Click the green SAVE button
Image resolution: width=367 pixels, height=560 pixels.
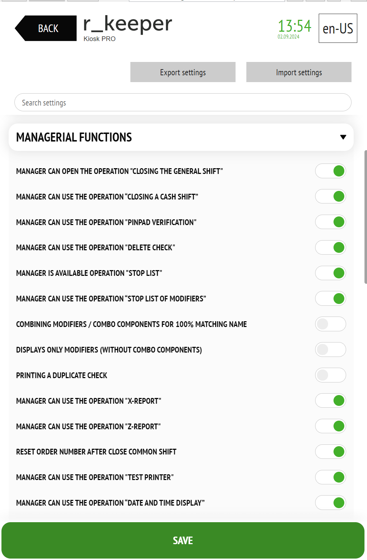[x=183, y=540]
